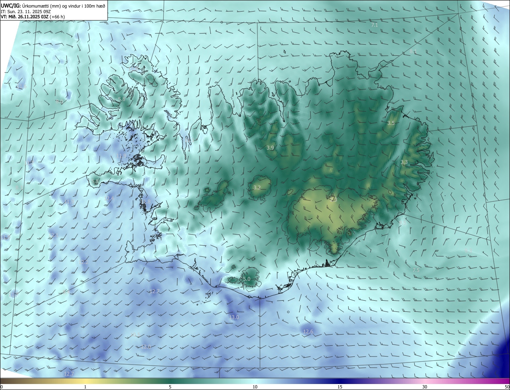
Task: Click the '12.4' value label in Faxaflói bay
Action: (x=109, y=198)
